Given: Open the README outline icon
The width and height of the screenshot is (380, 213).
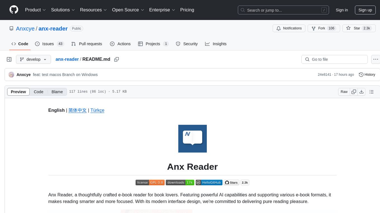Looking at the screenshot, I should 371,92.
